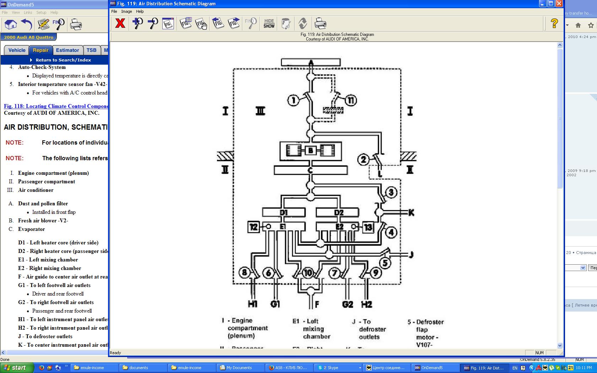
Task: Expand the Skype taskbar group dropdown
Action: 360,368
